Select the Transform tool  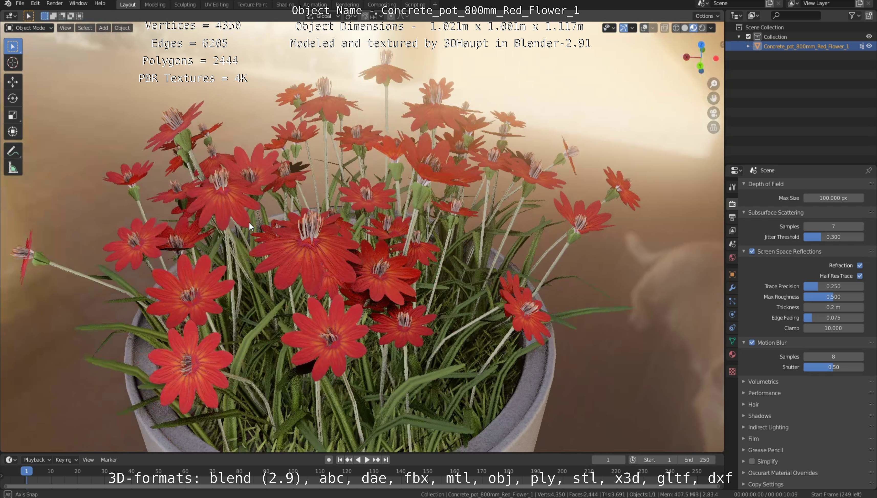pyautogui.click(x=13, y=131)
